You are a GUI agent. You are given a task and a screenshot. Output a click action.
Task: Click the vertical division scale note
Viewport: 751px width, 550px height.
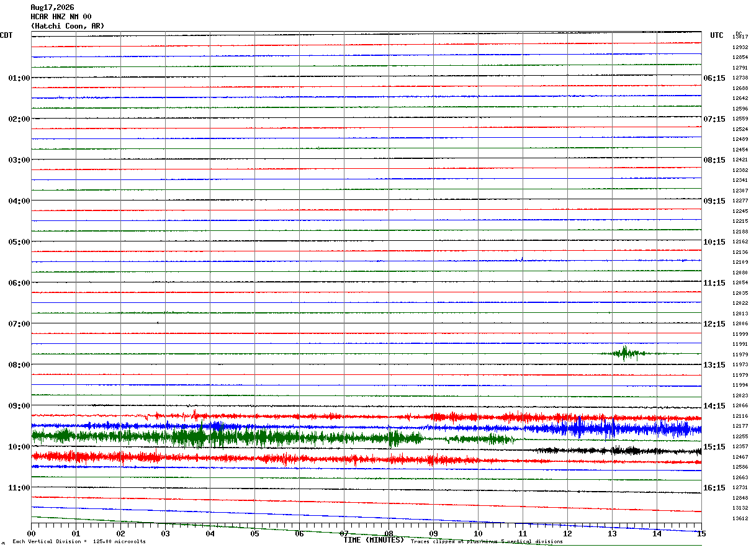coord(79,541)
